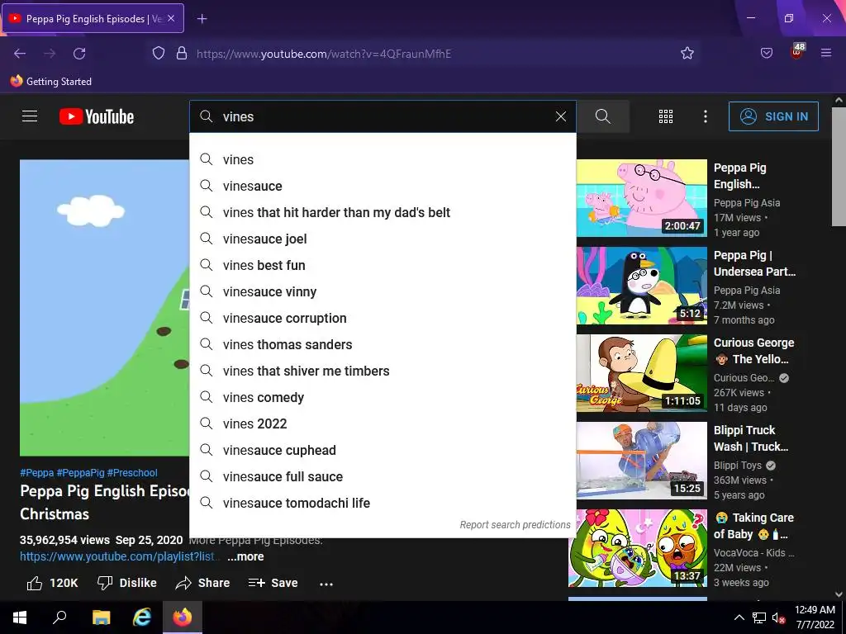This screenshot has height=634, width=846.
Task: Click the #Peppa hashtag
Action: point(36,473)
